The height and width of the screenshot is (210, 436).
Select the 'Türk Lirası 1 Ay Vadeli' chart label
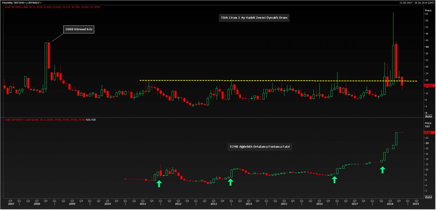(254, 18)
